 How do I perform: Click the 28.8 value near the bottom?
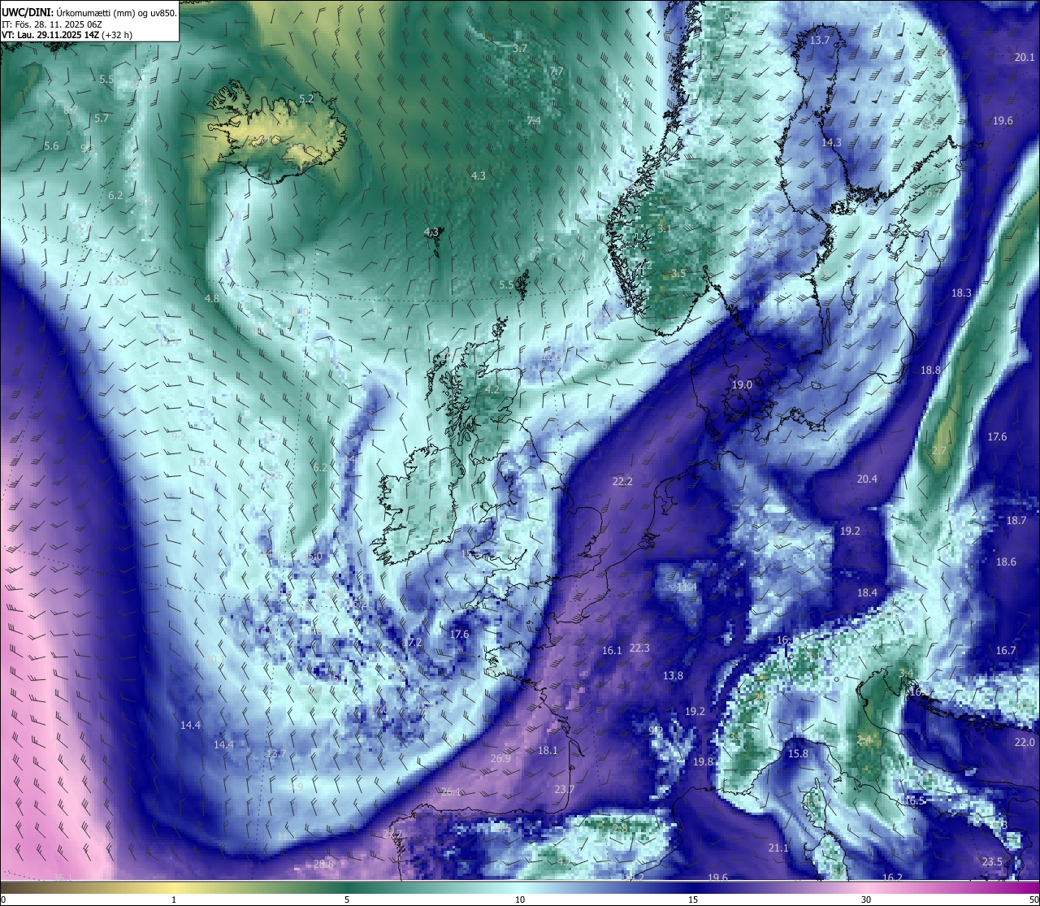tap(323, 864)
